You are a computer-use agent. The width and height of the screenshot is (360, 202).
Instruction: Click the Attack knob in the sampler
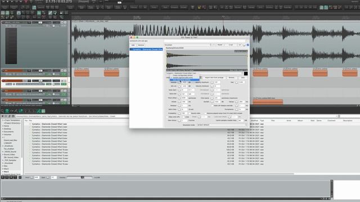(x=179, y=102)
